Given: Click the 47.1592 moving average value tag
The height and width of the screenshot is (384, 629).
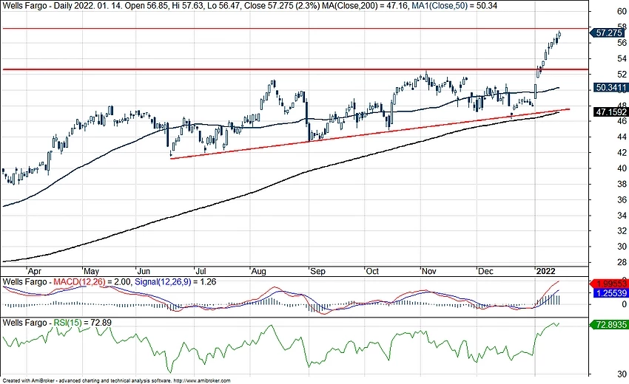Looking at the screenshot, I should click(610, 112).
